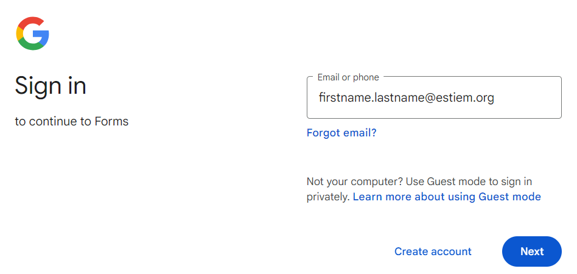Click the Forgot email? link
This screenshot has width=577, height=274.
341,133
